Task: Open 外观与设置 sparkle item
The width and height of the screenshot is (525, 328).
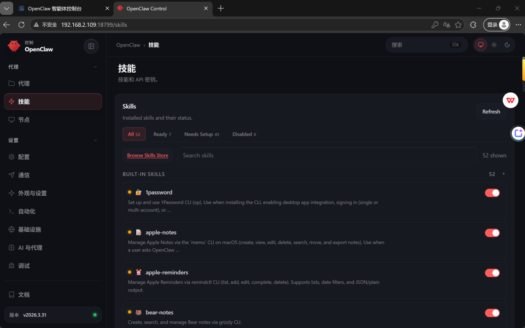Action: [53, 193]
